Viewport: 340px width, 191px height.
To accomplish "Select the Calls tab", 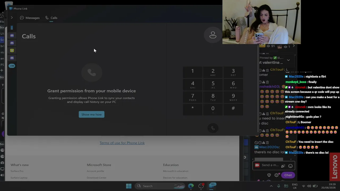I will [51, 18].
